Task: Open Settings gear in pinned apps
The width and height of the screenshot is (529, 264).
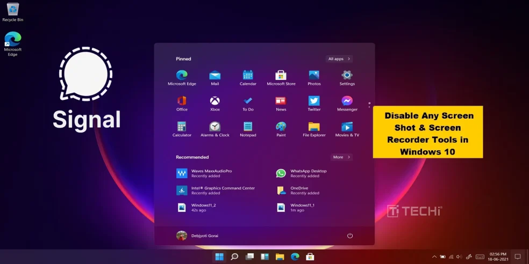Action: click(347, 75)
